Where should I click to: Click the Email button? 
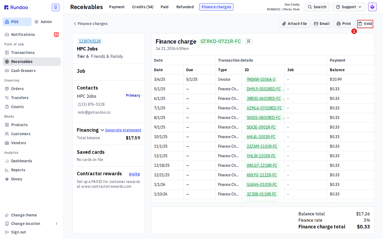pyautogui.click(x=322, y=24)
